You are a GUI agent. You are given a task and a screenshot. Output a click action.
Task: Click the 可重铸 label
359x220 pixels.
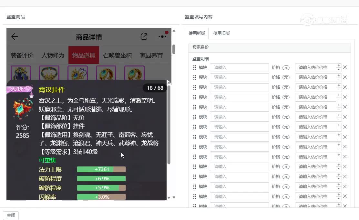pos(47,160)
